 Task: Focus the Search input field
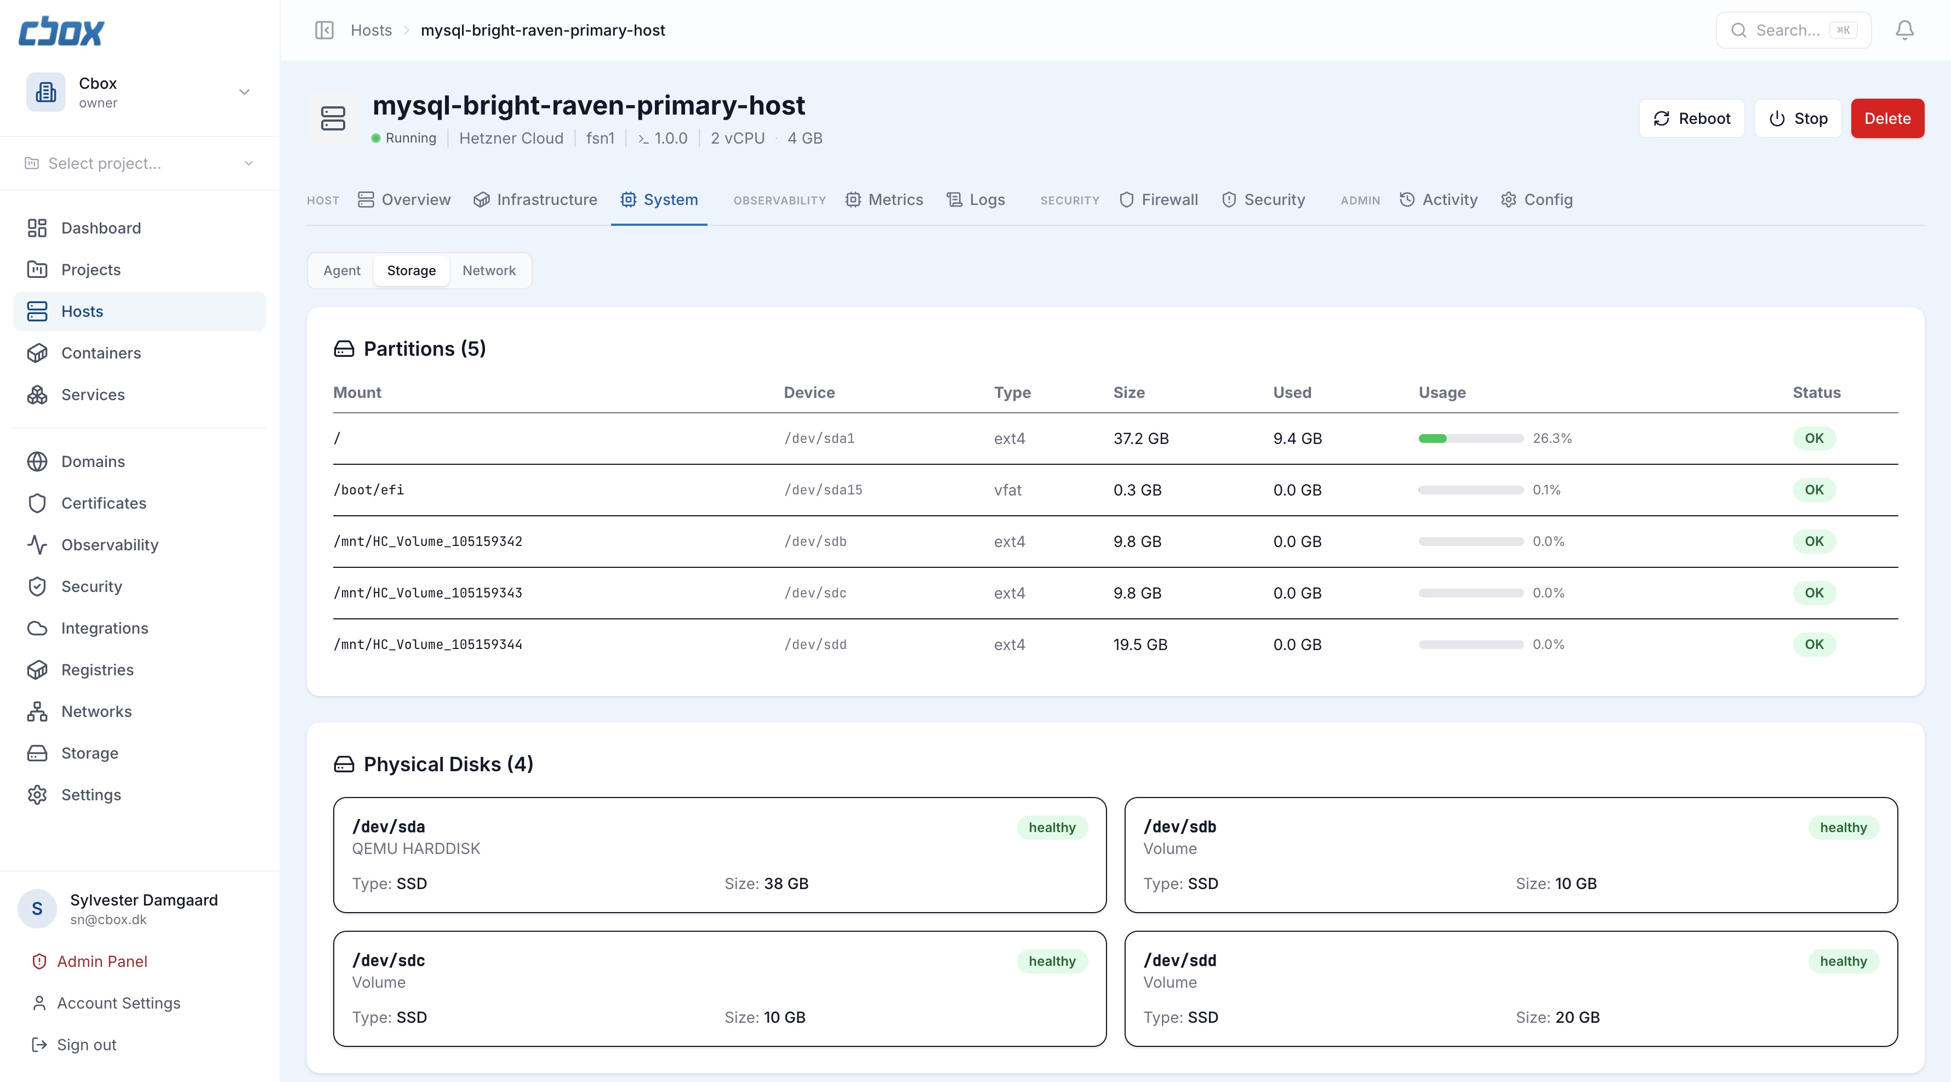1787,30
